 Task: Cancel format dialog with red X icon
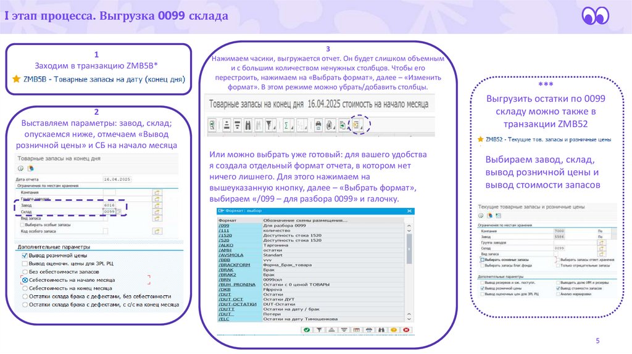(x=406, y=330)
